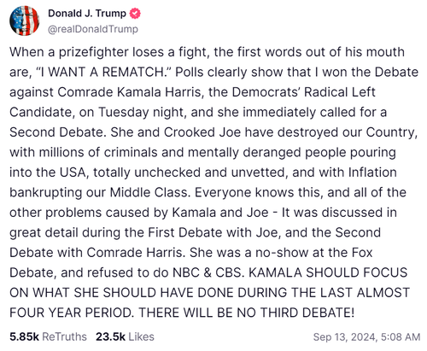The height and width of the screenshot is (351, 427).
Task: Click the "Fox" word in the post
Action: [x=362, y=253]
